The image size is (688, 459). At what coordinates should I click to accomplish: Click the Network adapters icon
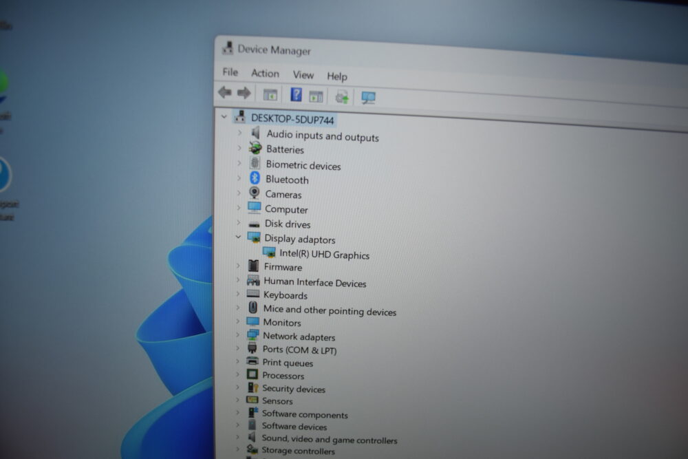tap(252, 335)
